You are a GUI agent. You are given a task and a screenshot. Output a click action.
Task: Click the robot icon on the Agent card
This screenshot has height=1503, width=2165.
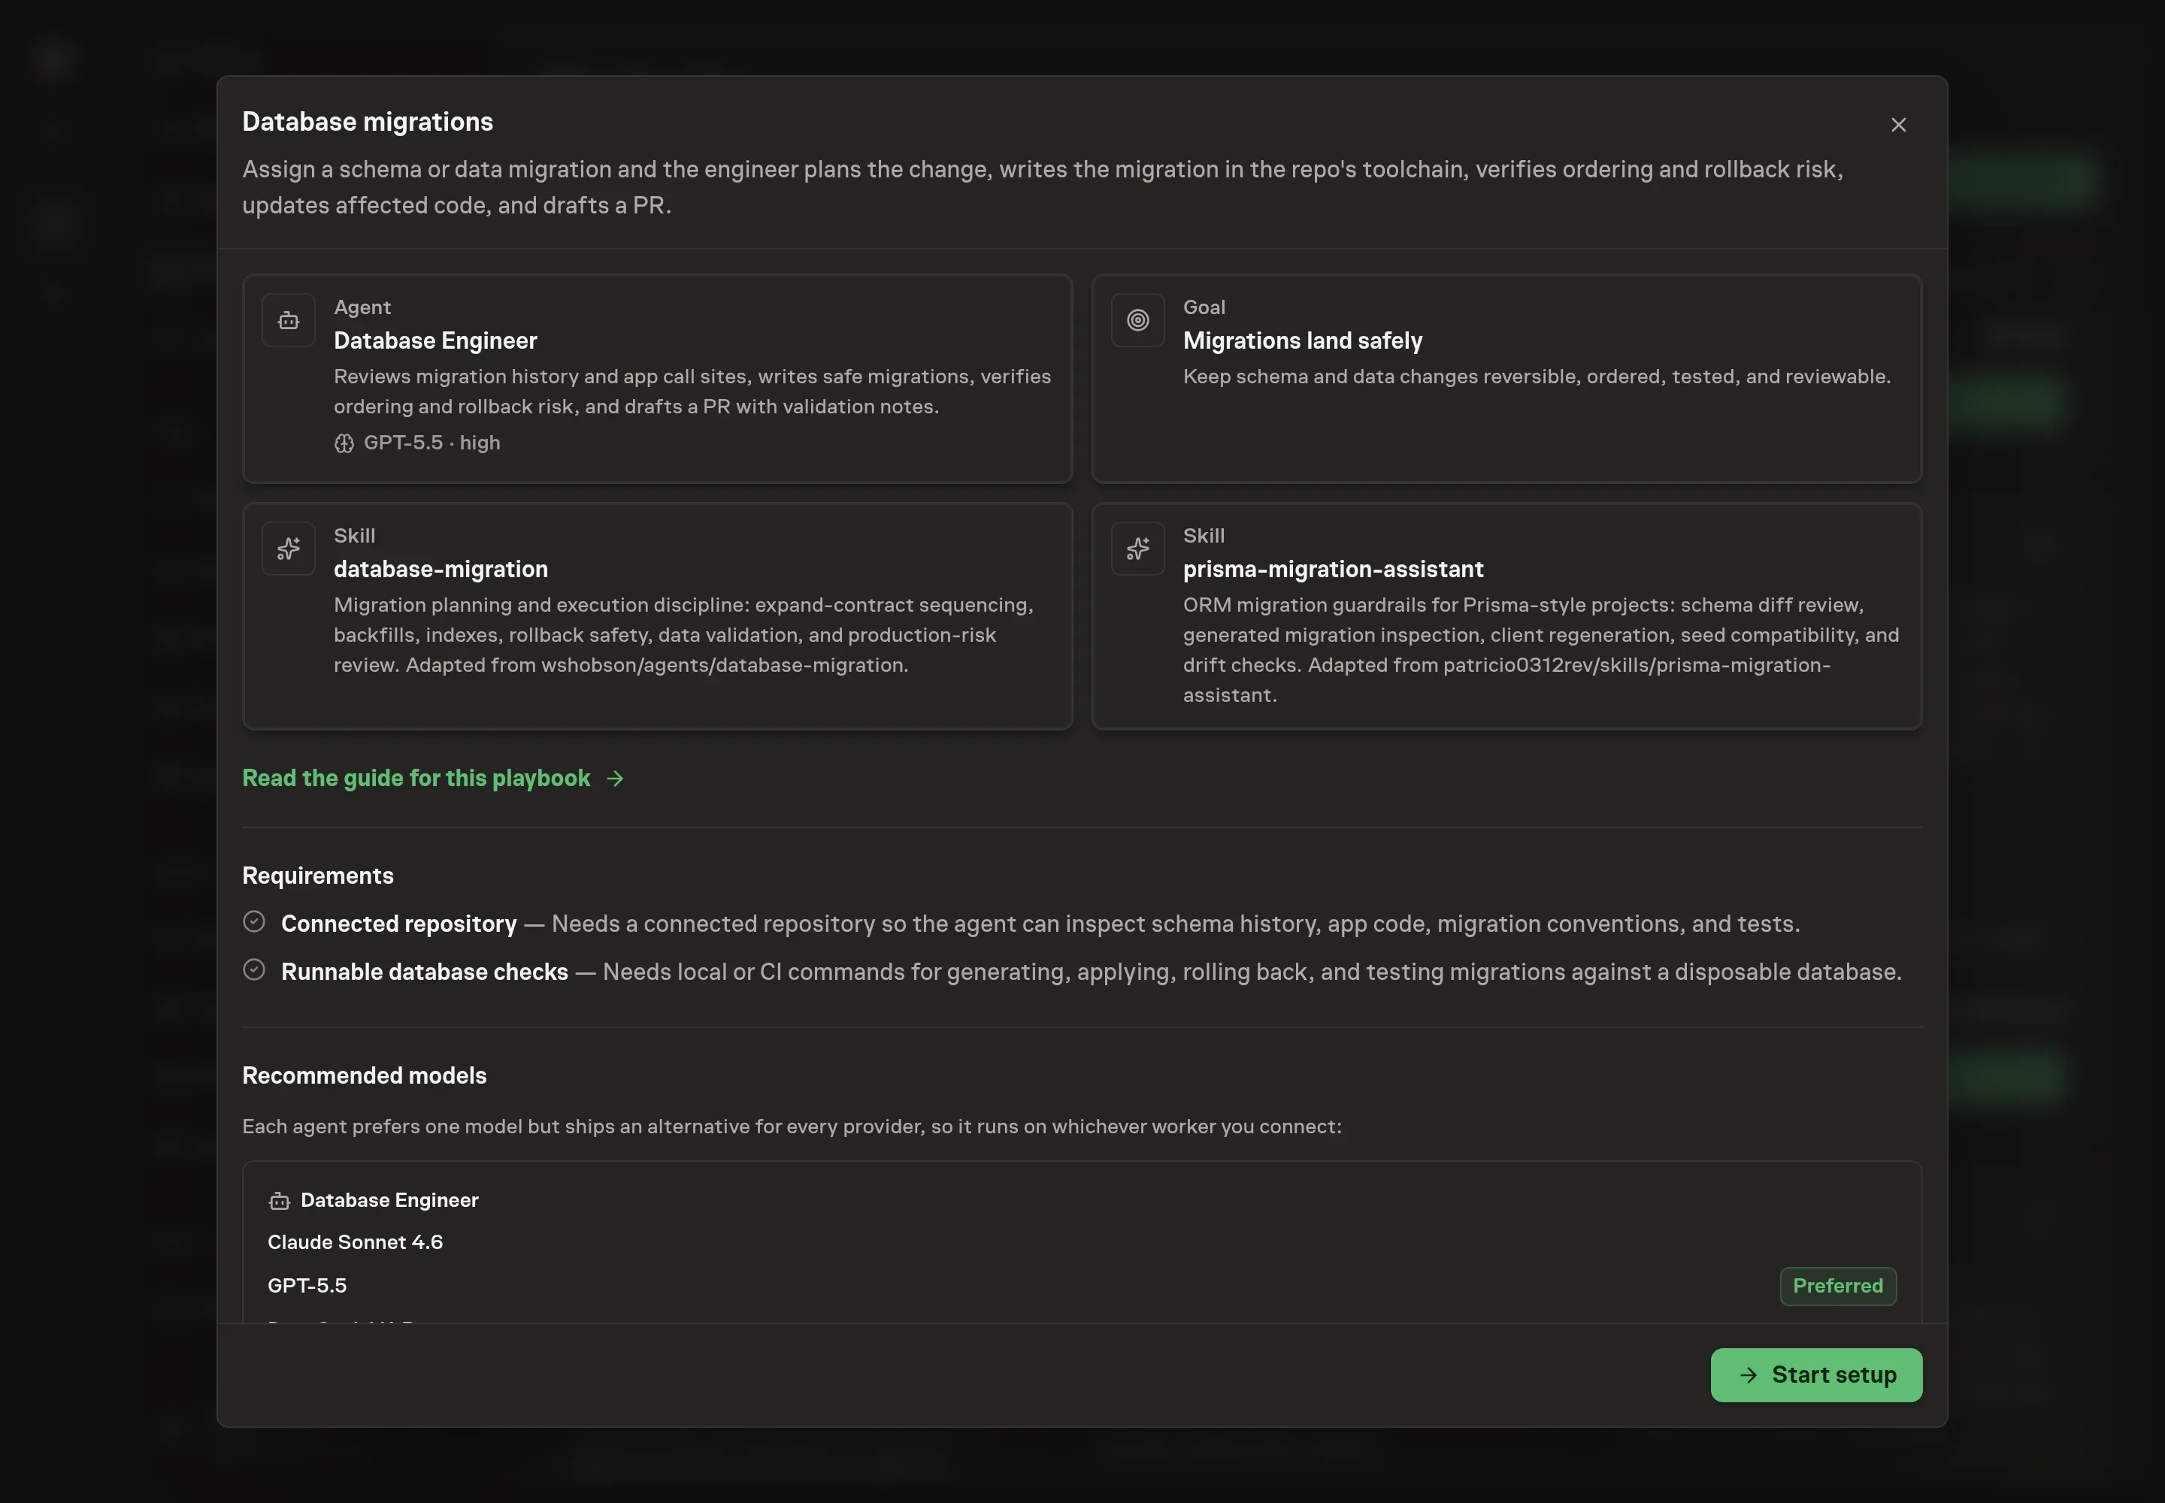point(288,321)
